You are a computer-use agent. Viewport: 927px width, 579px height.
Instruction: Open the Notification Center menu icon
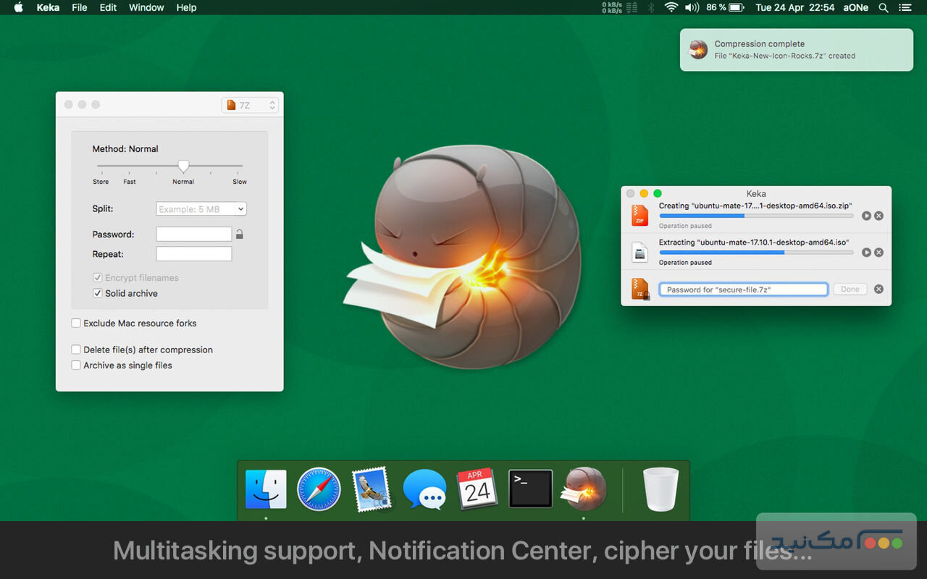(x=905, y=7)
